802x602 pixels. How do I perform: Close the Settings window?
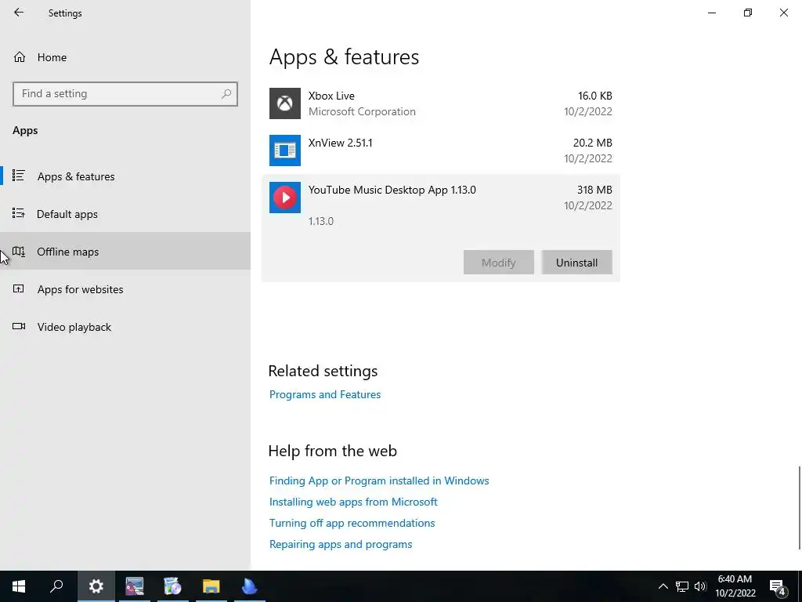click(783, 13)
